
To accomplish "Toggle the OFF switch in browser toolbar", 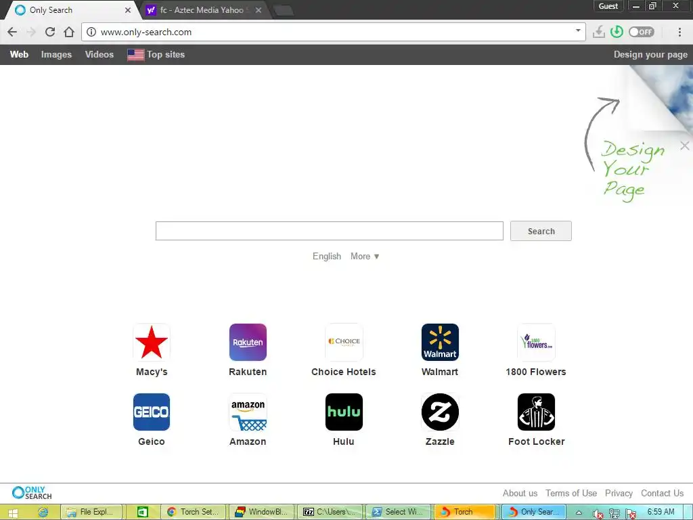I will point(642,32).
